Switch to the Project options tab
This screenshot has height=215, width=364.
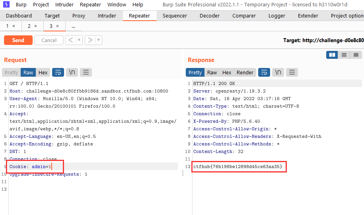pyautogui.click(x=347, y=16)
